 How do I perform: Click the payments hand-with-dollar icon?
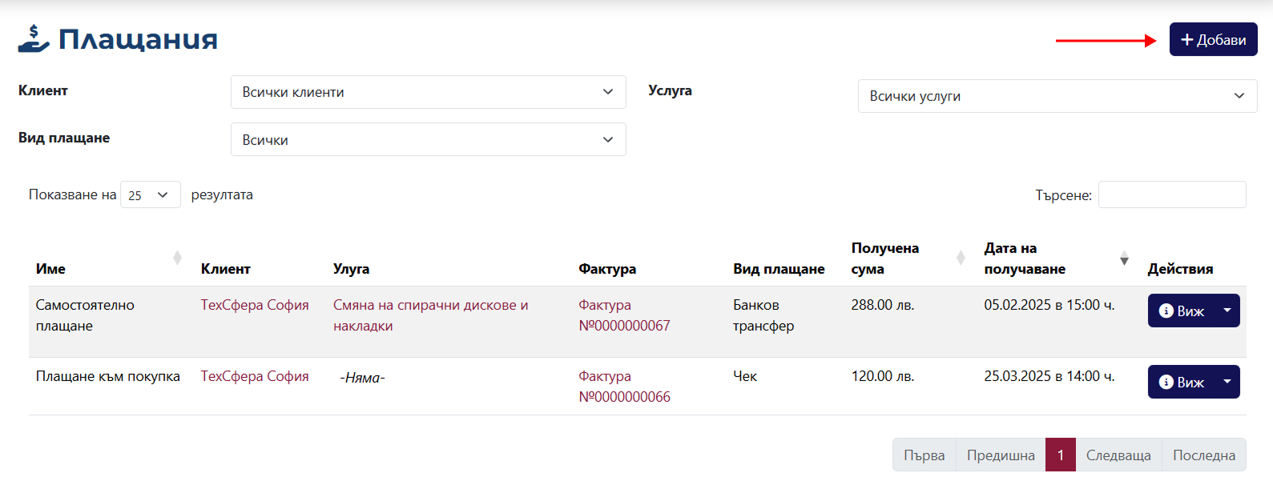(x=34, y=39)
